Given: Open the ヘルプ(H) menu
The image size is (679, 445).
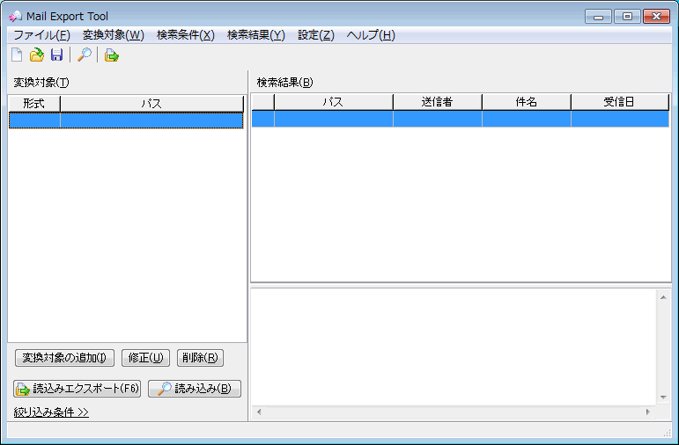Looking at the screenshot, I should click(x=371, y=35).
